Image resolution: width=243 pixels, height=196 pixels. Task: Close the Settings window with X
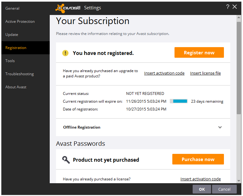click(x=235, y=7)
